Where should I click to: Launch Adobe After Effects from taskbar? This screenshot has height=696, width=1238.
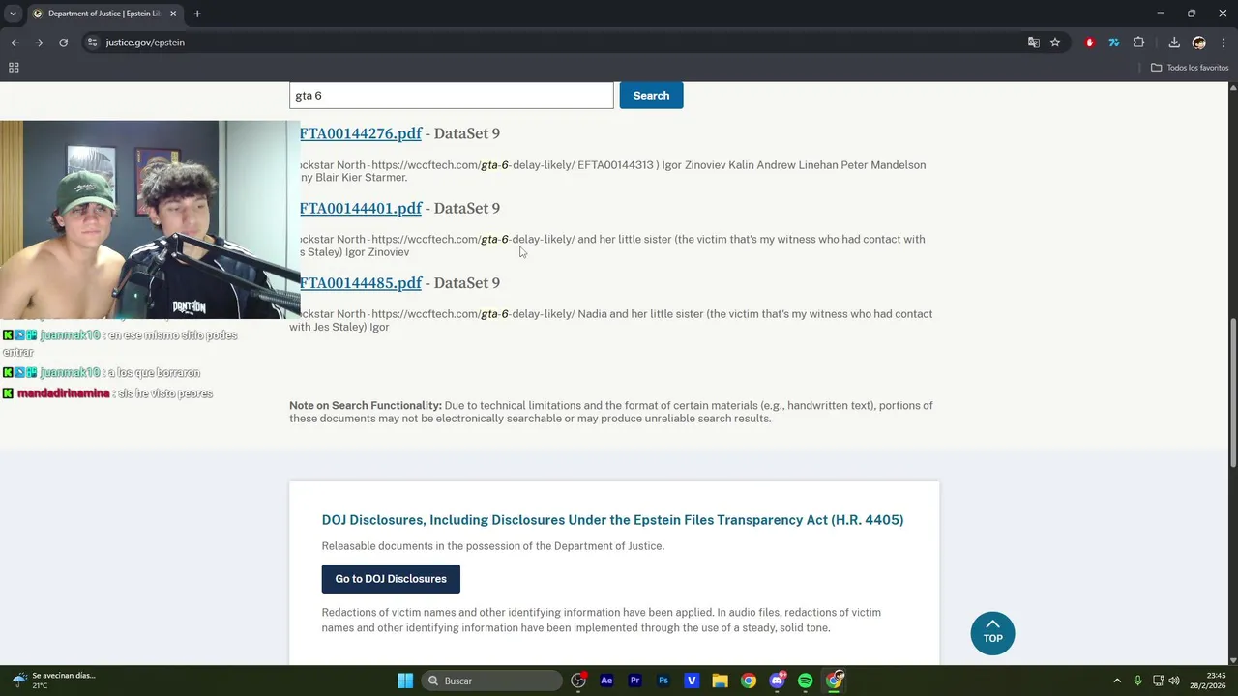point(606,681)
